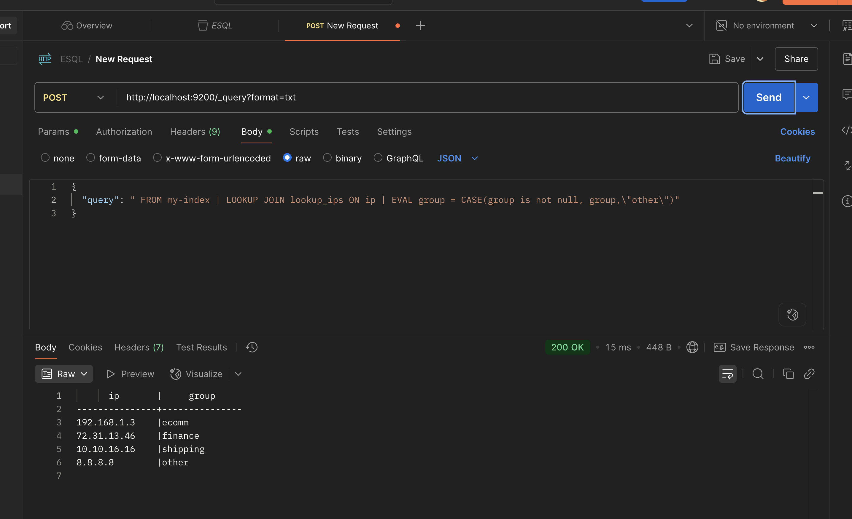The width and height of the screenshot is (852, 519).
Task: Select the form-data radio option
Action: pyautogui.click(x=90, y=158)
